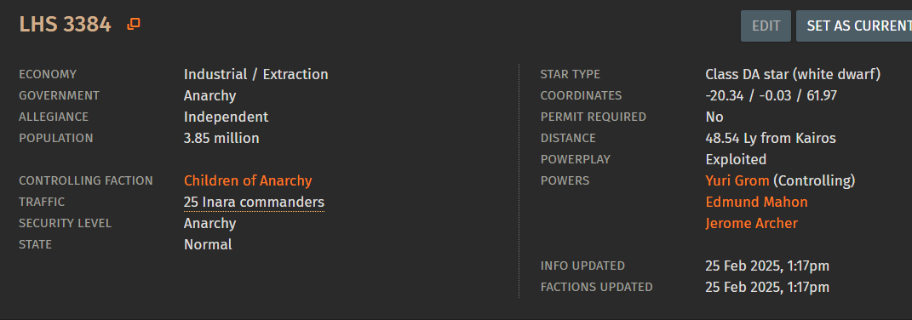Click the LHS 3384 system title
This screenshot has width=912, height=320.
point(65,25)
